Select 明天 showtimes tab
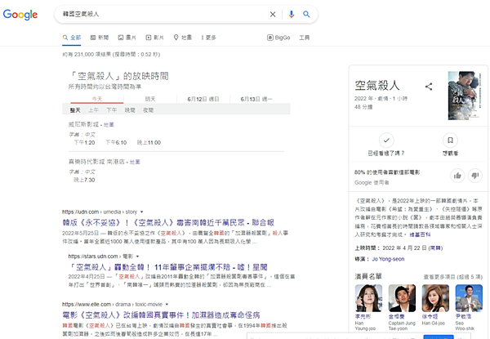This screenshot has height=339, width=490. pyautogui.click(x=150, y=99)
